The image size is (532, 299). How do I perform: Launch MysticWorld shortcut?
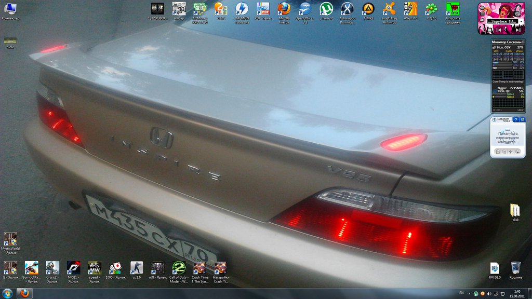tap(10, 243)
